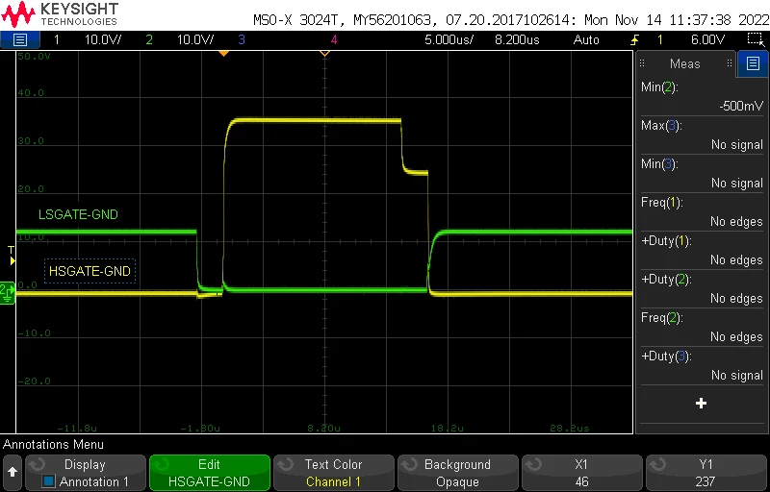Click the up arrow back button in Annotations Menu
The image size is (770, 492).
pos(13,473)
